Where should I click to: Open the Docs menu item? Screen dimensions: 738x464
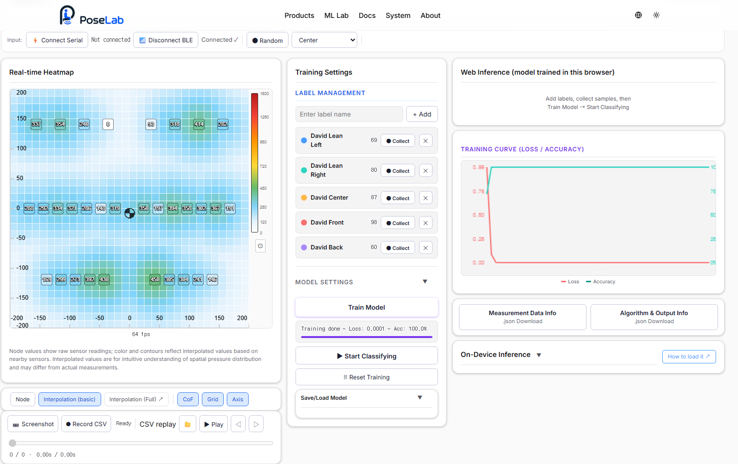point(367,15)
